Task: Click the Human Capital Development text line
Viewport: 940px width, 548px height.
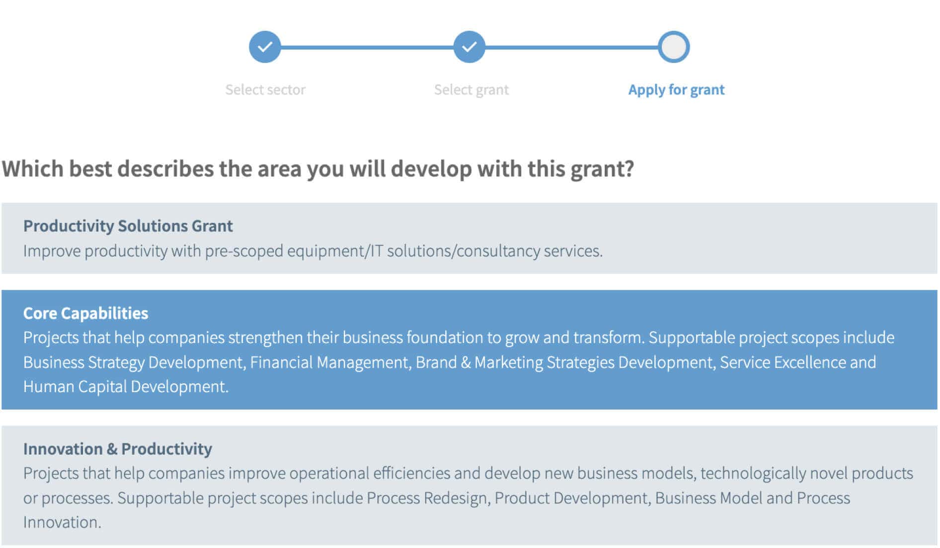Action: [x=126, y=387]
